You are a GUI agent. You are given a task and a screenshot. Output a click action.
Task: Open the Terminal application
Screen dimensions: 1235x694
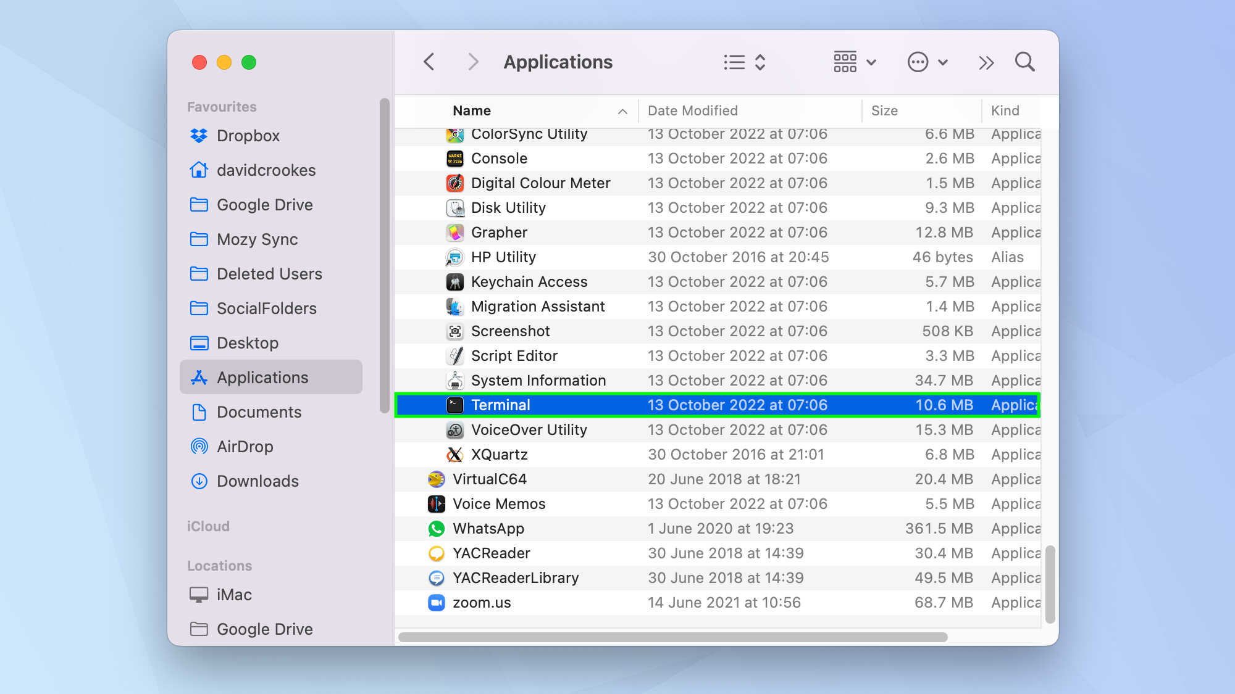point(501,405)
